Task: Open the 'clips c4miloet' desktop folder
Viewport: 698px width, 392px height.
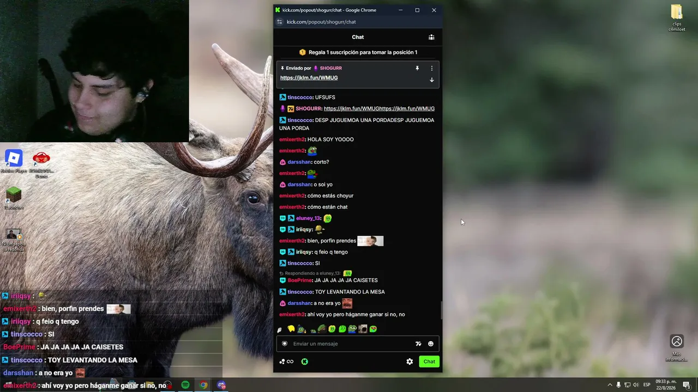Action: click(677, 18)
